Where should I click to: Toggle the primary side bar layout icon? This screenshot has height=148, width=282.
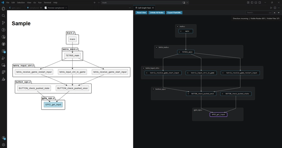[x=252, y=2]
